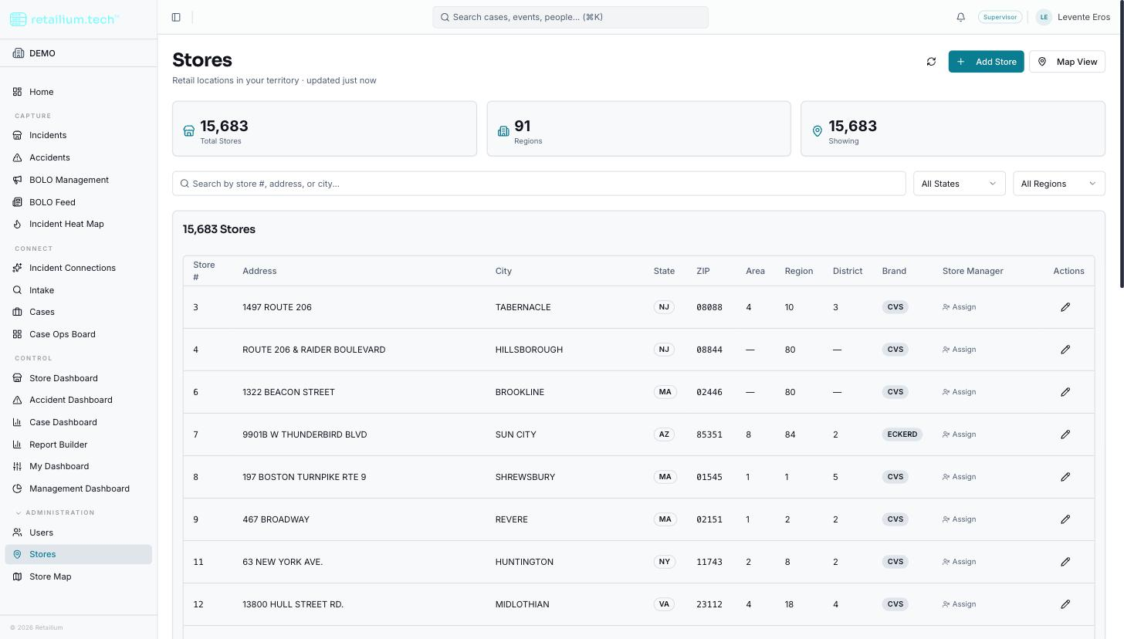Screen dimensions: 1124x639
Task: Switch to Map View
Action: click(x=1067, y=62)
